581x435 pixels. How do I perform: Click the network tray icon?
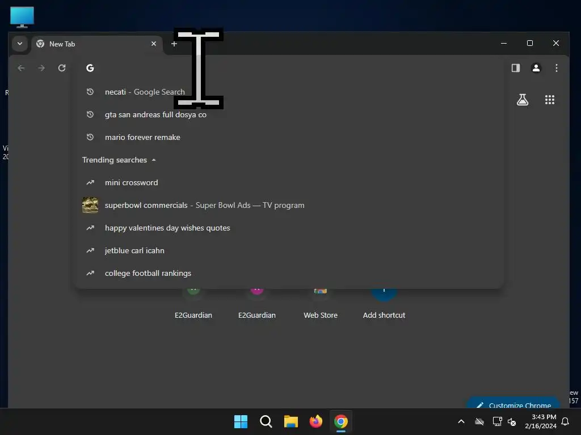coord(497,421)
